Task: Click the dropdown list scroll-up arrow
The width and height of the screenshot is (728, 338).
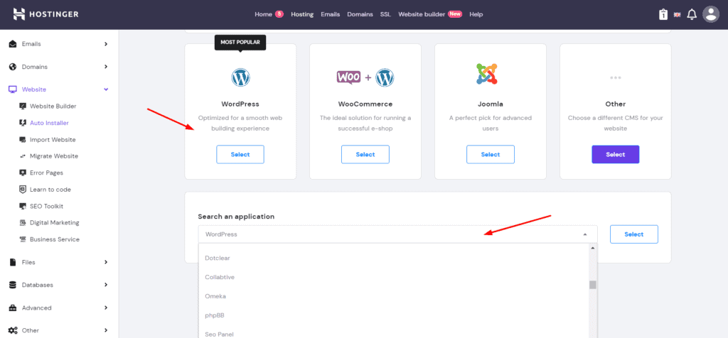Action: point(592,248)
